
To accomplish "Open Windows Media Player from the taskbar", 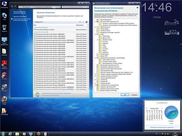I will [x=24, y=134].
